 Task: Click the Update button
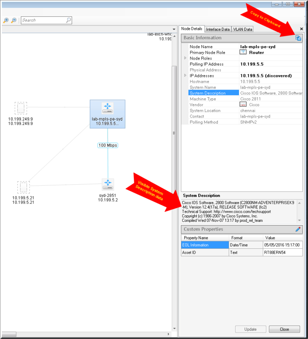pyautogui.click(x=250, y=329)
